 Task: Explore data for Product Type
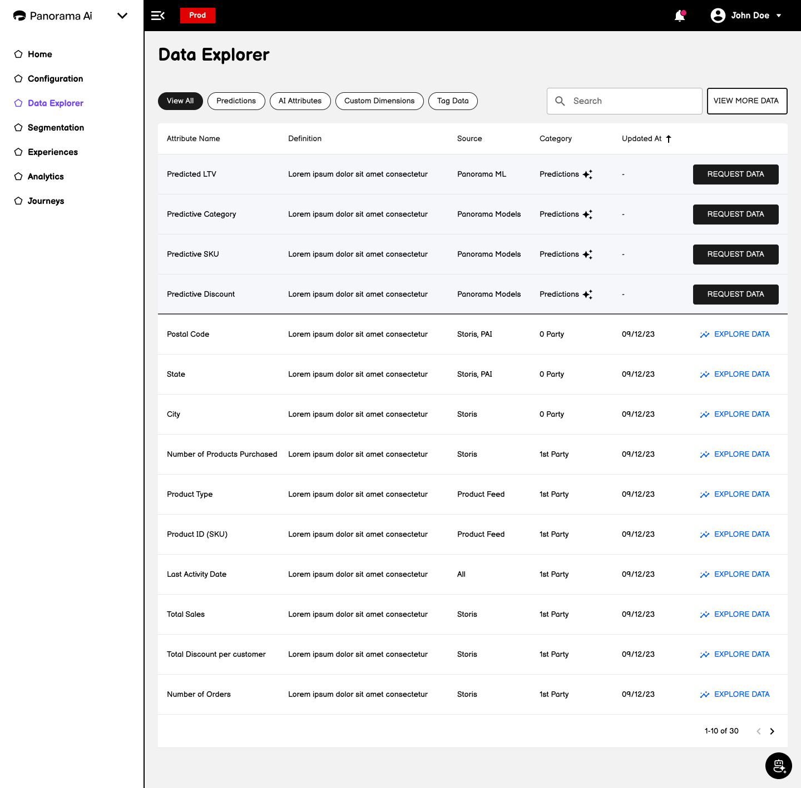click(735, 495)
